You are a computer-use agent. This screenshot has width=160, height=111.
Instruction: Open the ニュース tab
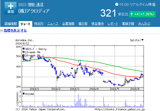53,24
